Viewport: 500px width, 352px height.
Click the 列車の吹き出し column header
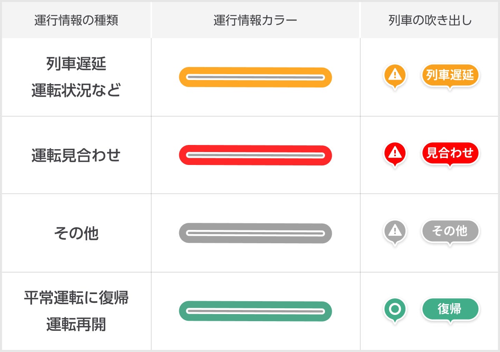click(430, 20)
